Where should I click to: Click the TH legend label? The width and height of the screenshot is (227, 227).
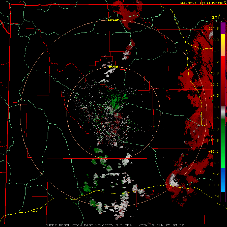[217, 196]
